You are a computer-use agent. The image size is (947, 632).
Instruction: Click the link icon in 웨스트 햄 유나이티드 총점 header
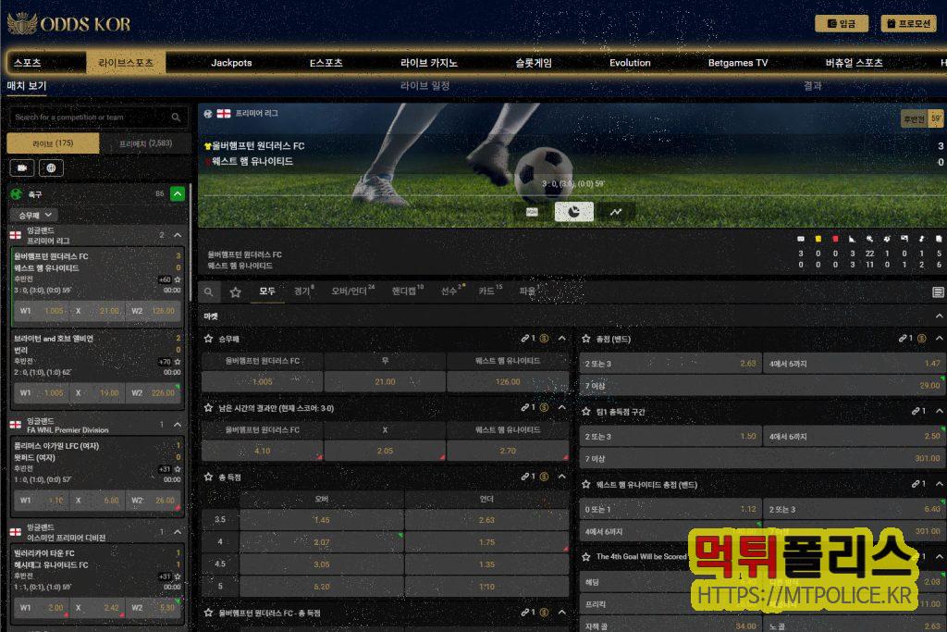[916, 483]
